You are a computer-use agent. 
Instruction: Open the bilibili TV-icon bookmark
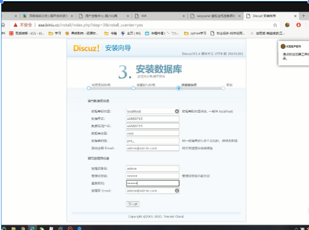(162, 33)
